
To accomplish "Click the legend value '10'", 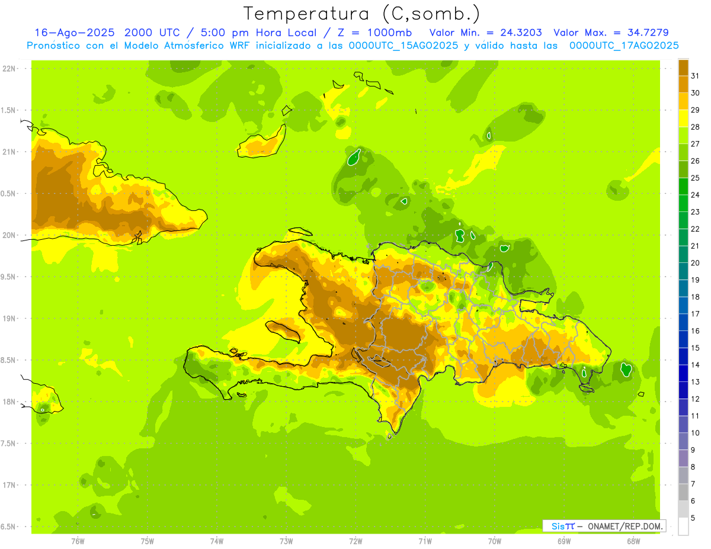I will (696, 433).
